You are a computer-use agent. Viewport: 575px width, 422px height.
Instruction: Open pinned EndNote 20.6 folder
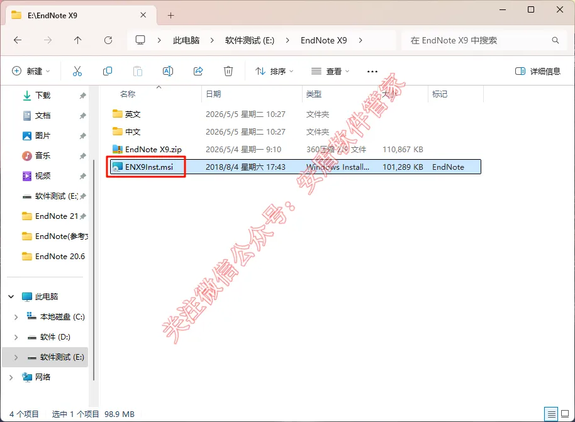click(x=53, y=256)
